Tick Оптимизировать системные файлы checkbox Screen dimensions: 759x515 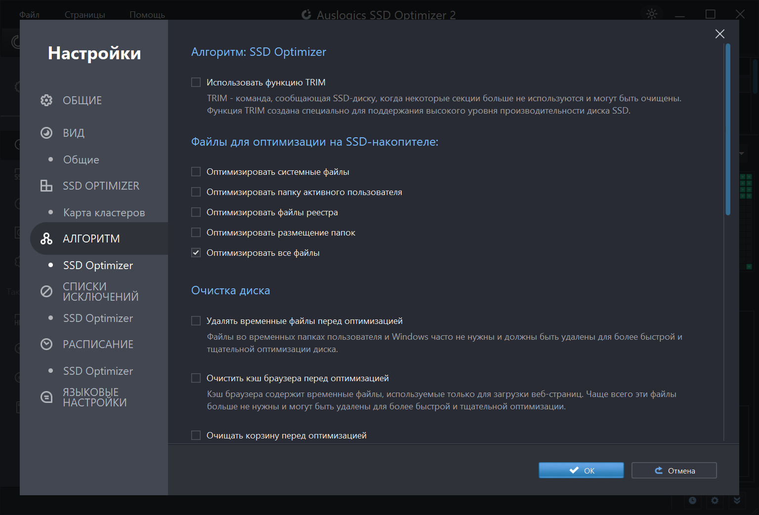(x=196, y=172)
